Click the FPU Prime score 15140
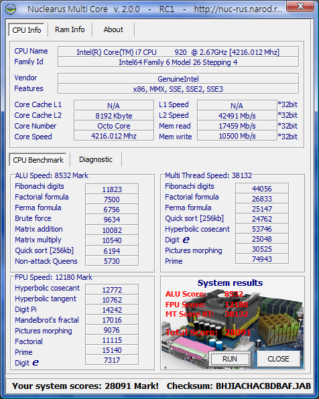The width and height of the screenshot is (319, 399). 112,350
